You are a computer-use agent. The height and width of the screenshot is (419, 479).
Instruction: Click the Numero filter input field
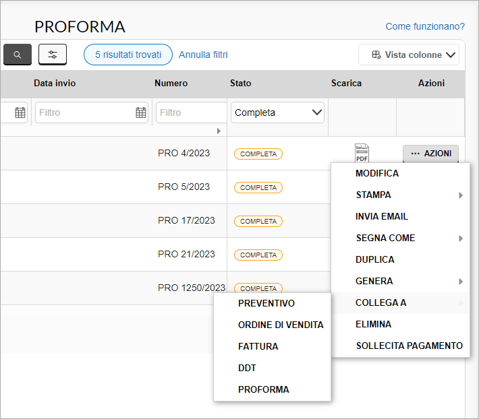(191, 112)
